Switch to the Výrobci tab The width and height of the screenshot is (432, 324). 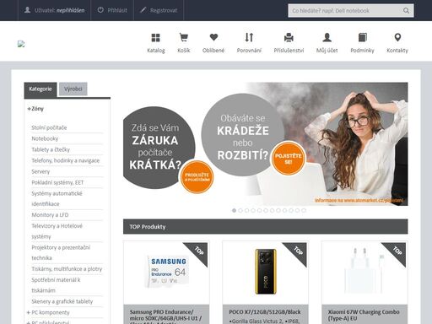click(x=73, y=89)
